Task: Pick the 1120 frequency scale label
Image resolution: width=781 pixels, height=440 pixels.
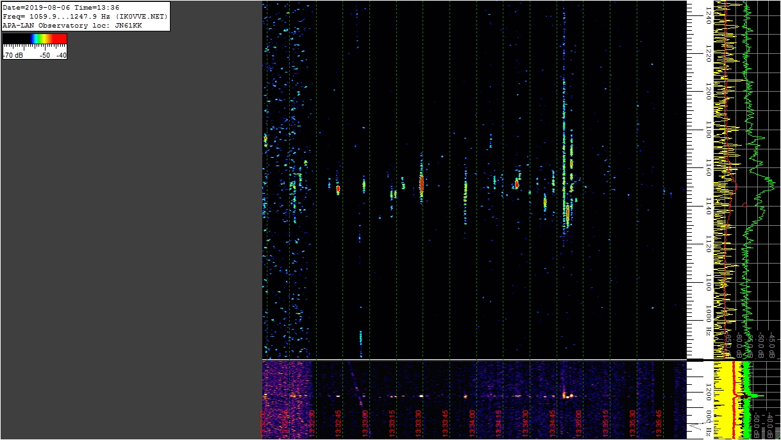Action: 709,243
